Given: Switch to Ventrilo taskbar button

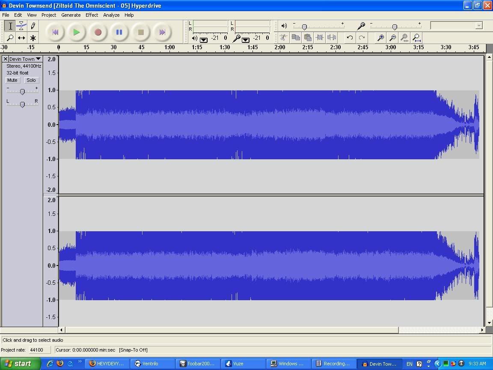Looking at the screenshot, I should pos(152,364).
